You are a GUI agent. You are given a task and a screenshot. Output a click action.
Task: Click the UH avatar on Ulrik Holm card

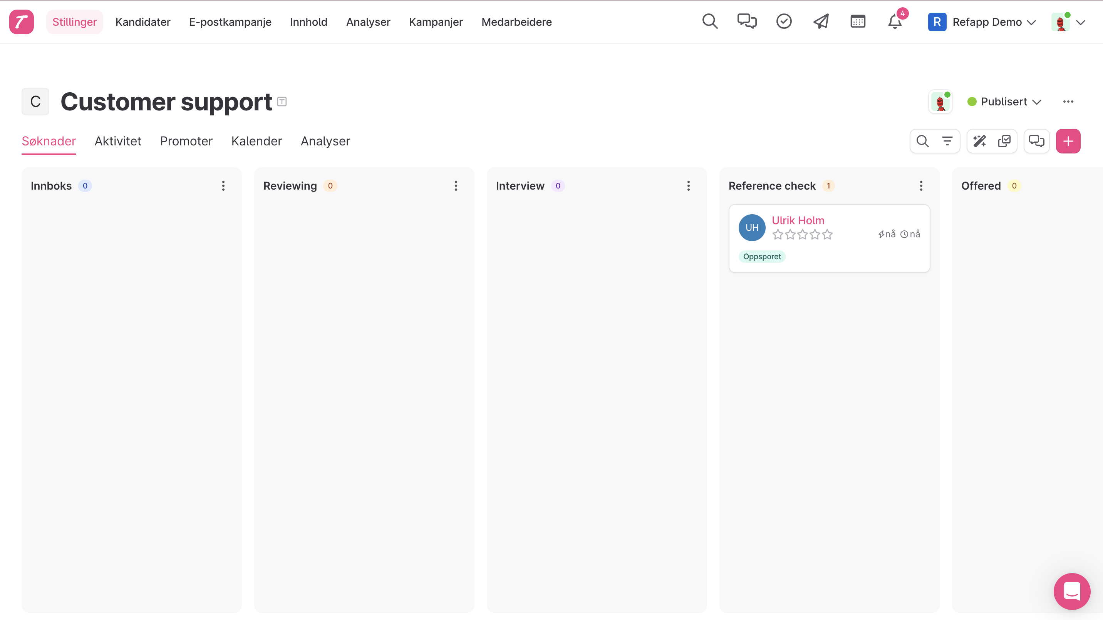pos(752,227)
